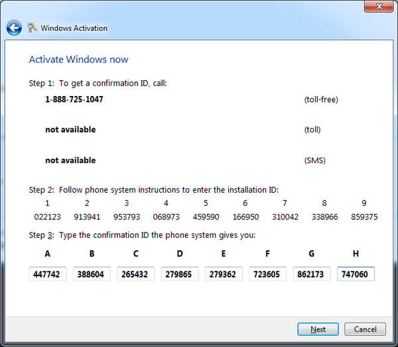
Task: Focus confirmation ID box C
Action: pos(135,274)
